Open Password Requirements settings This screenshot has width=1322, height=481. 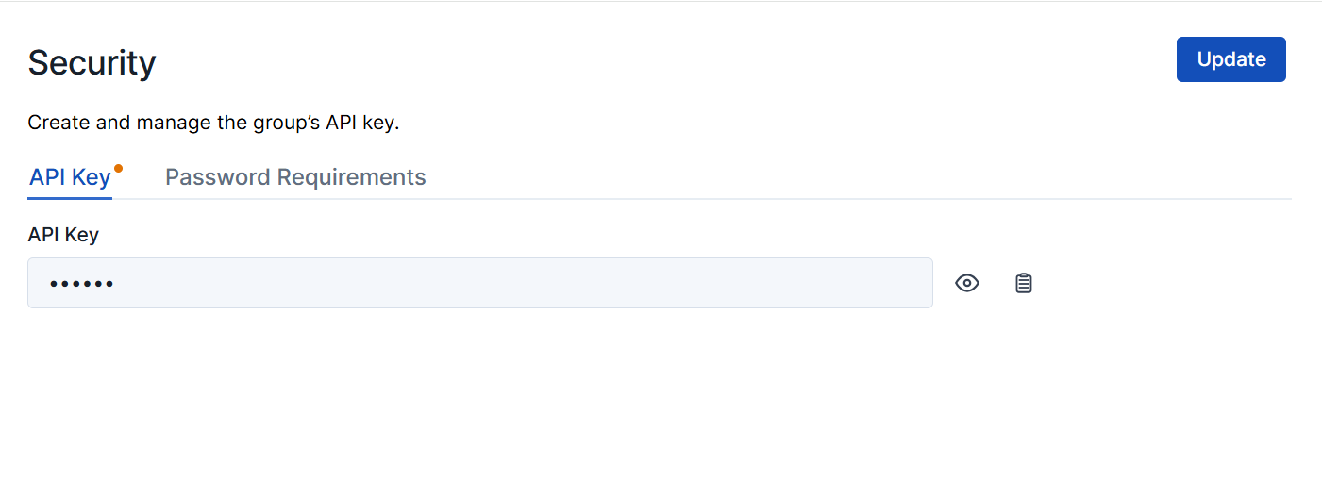click(x=295, y=177)
